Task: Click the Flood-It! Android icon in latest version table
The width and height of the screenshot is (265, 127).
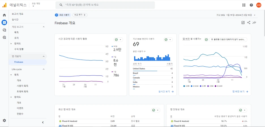Action: click(60, 121)
